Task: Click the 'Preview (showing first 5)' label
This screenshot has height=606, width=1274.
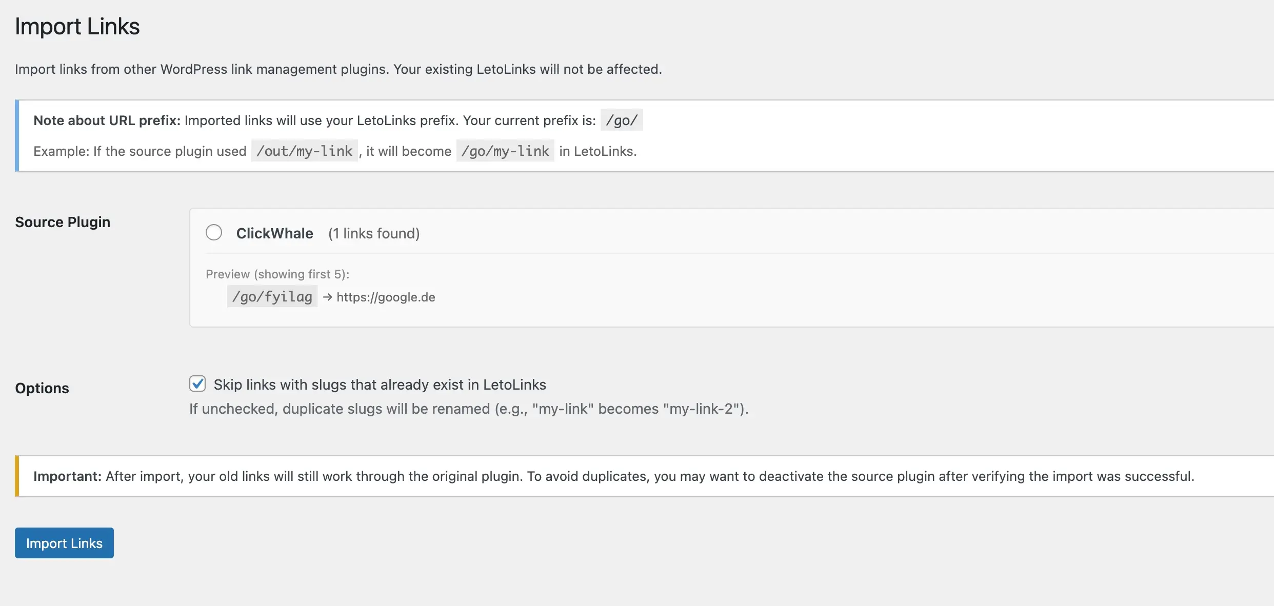Action: 277,274
